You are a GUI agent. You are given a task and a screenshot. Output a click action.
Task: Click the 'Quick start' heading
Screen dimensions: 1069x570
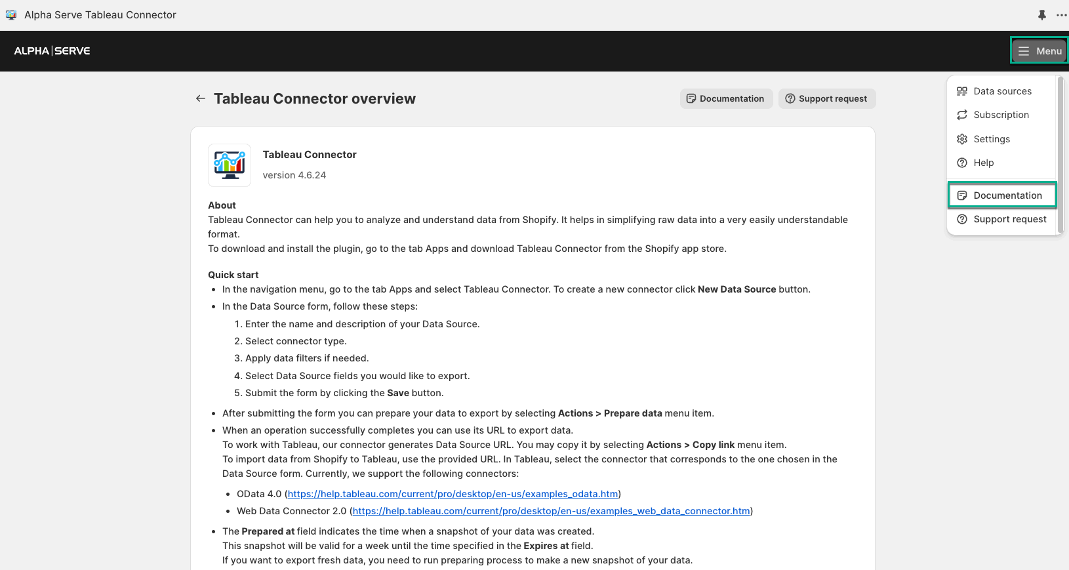233,275
